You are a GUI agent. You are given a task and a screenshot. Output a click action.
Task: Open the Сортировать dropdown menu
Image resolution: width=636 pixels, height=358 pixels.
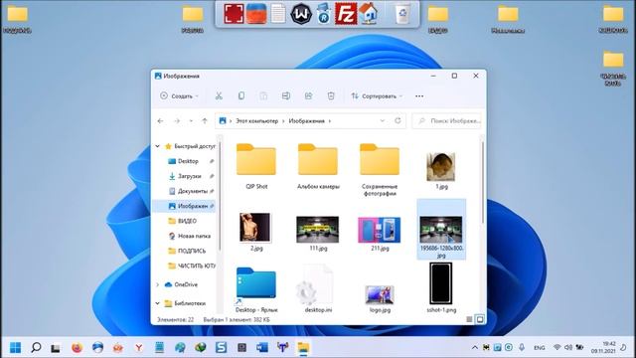(x=378, y=96)
